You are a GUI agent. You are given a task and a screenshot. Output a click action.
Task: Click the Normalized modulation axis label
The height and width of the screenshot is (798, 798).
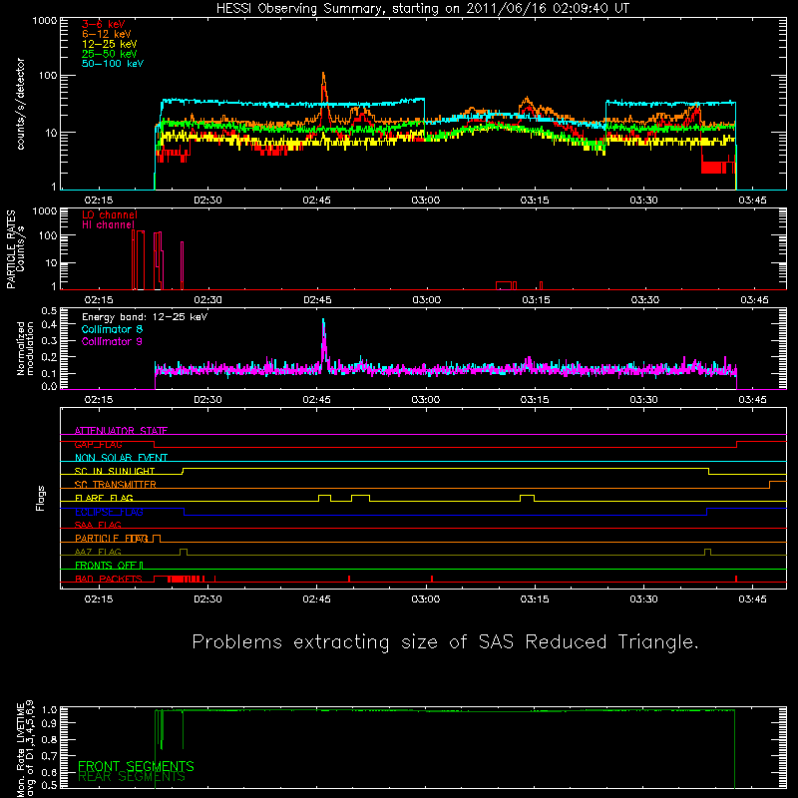(25, 348)
